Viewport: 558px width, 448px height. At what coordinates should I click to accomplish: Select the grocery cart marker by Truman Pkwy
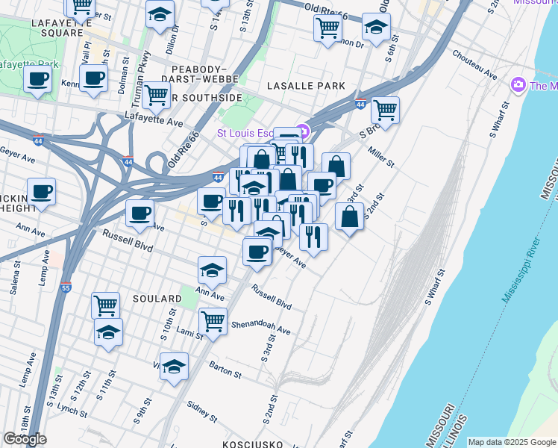tap(156, 96)
